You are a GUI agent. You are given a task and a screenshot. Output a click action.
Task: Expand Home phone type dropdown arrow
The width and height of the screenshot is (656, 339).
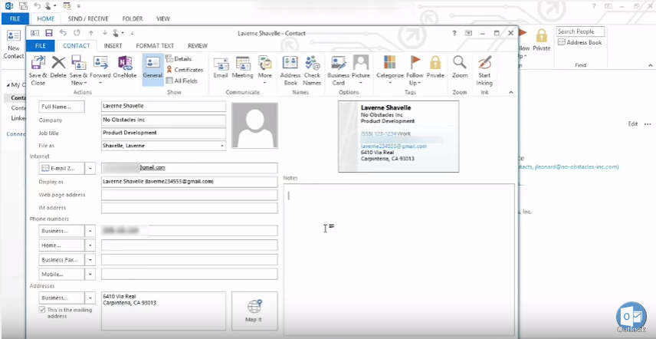point(90,245)
